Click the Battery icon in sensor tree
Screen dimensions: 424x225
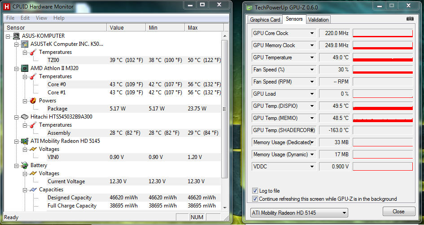[25, 165]
